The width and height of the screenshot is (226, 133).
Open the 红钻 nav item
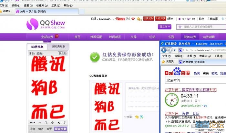(x=152, y=37)
